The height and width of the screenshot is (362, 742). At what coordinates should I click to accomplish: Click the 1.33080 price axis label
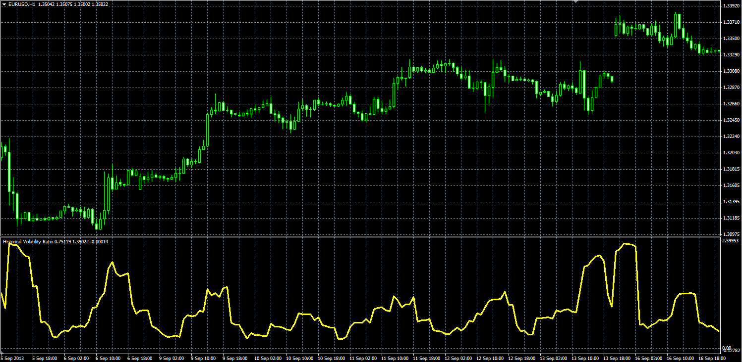[731, 71]
